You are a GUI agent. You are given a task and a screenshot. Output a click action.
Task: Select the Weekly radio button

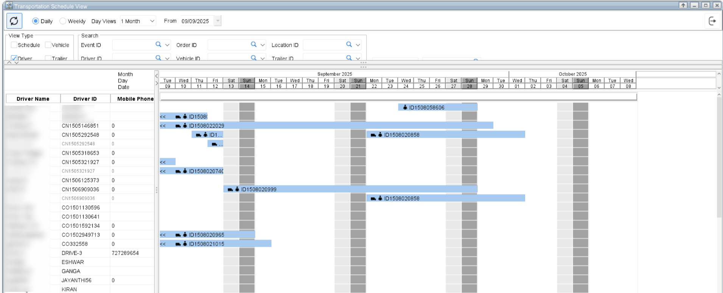(63, 21)
